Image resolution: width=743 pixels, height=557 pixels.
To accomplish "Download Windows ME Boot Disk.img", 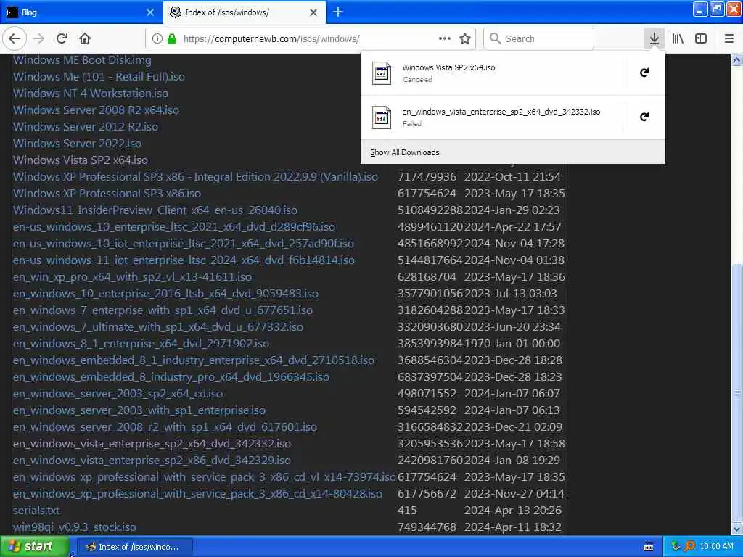I will [82, 60].
